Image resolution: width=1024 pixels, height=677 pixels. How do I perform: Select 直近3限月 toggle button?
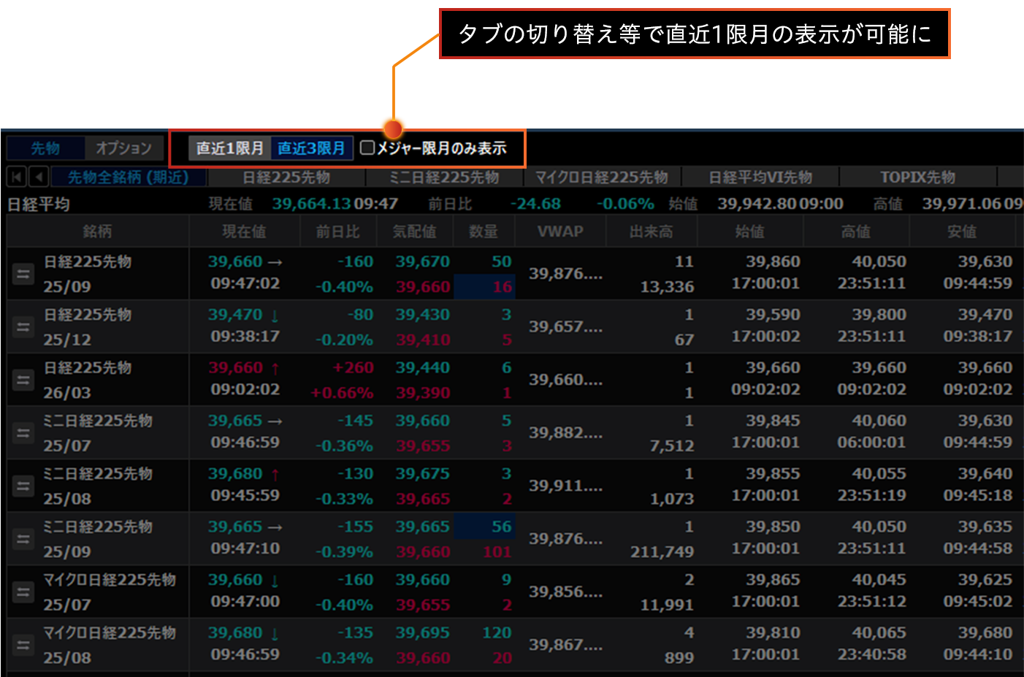pos(312,148)
